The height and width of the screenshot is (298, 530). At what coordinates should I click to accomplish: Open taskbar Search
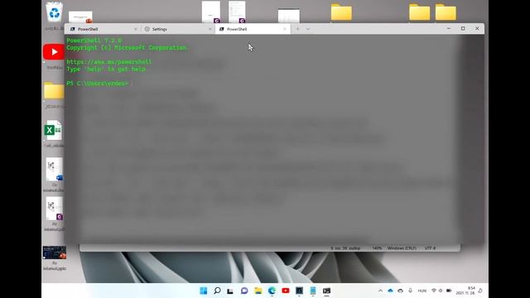(217, 291)
